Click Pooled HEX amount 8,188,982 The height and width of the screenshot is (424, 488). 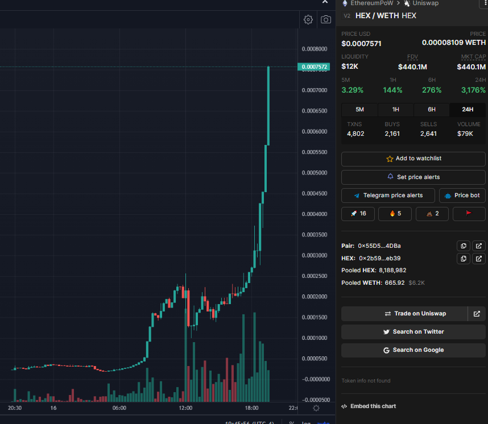(x=392, y=271)
